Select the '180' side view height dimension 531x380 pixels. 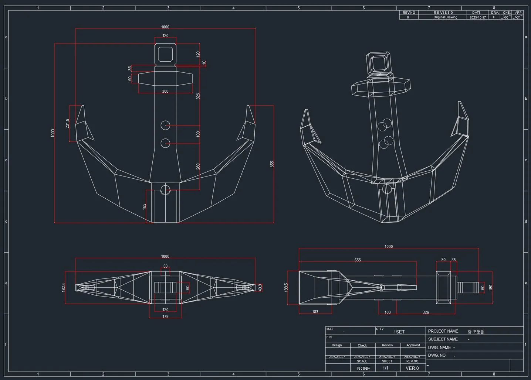(x=491, y=287)
